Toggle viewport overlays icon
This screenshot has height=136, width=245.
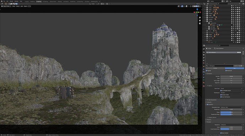point(186,6)
